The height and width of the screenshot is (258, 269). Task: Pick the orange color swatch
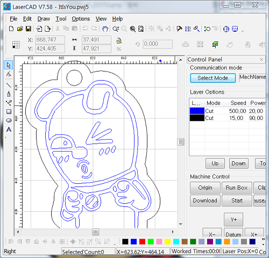coord(227,241)
